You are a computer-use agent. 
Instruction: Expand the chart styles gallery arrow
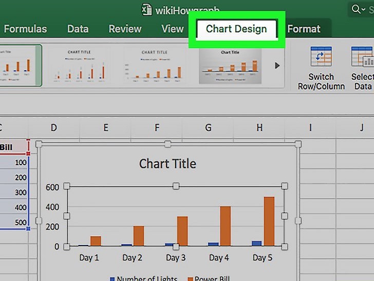(x=277, y=65)
